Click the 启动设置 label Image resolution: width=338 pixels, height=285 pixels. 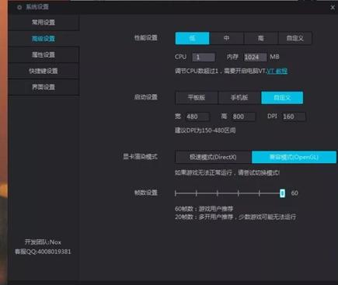click(146, 97)
